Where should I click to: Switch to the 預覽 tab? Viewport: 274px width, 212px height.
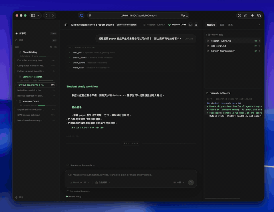[x=230, y=25]
